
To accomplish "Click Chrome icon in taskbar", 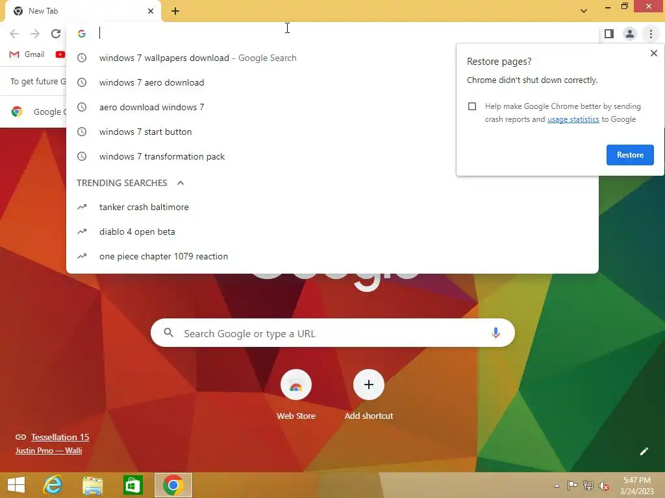I will 173,485.
